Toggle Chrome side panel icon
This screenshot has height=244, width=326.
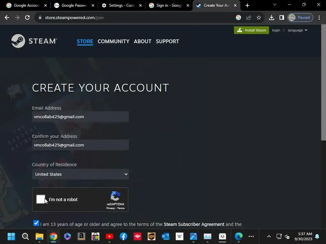[281, 18]
